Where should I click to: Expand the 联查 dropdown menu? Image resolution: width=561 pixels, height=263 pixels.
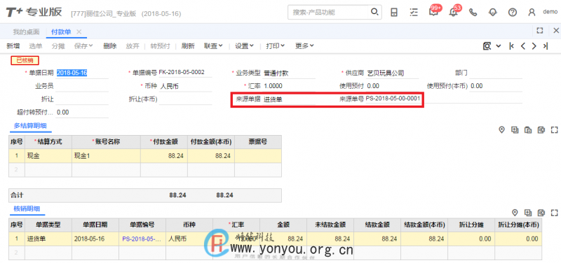(213, 45)
